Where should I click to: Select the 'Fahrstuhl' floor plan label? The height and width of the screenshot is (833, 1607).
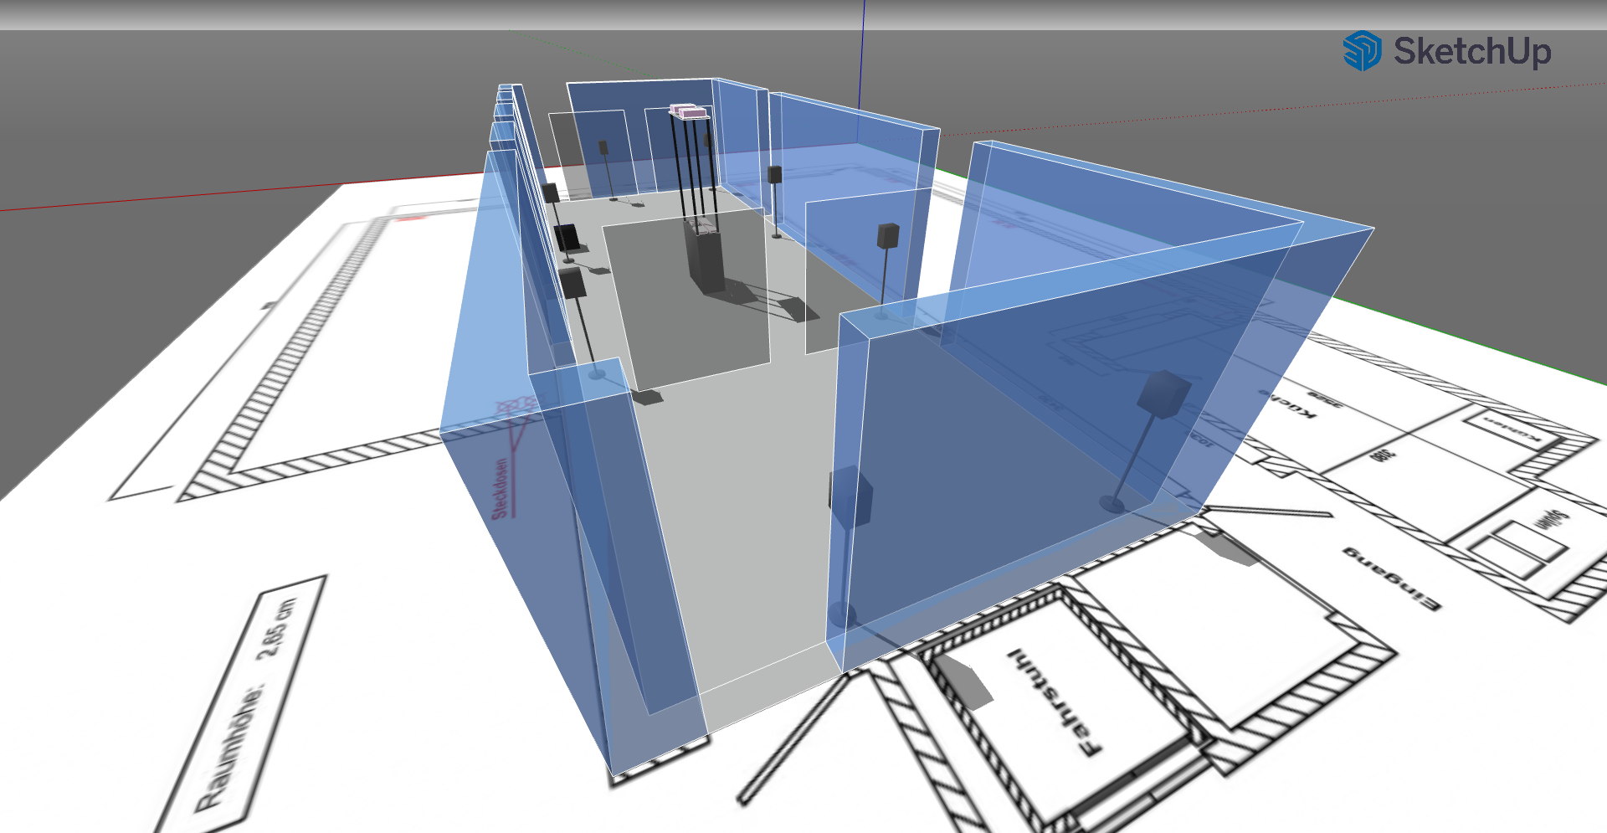pos(1056,702)
